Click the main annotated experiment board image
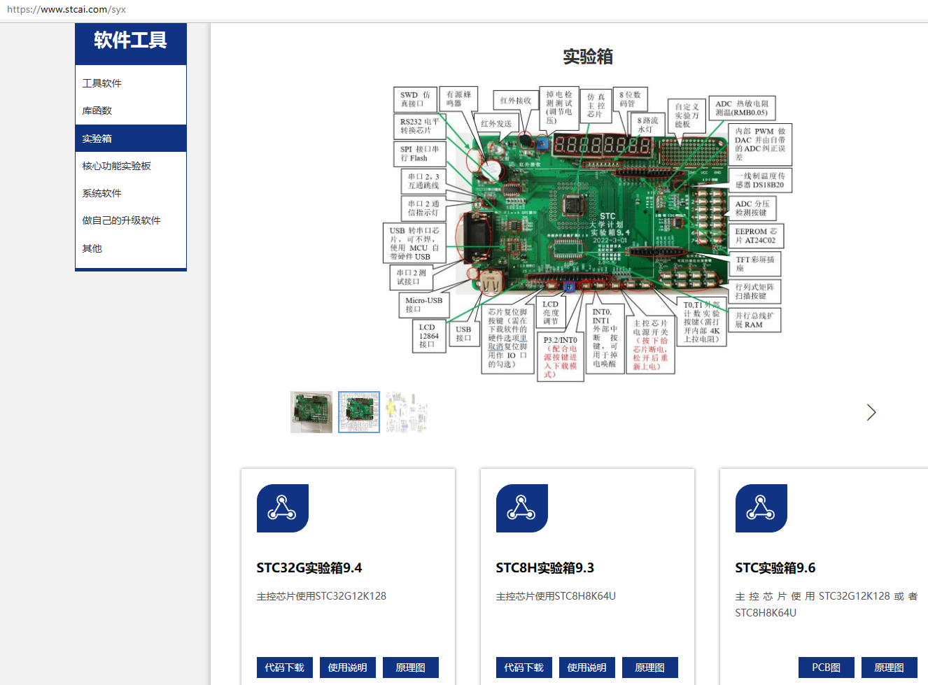This screenshot has width=928, height=685. tap(589, 234)
